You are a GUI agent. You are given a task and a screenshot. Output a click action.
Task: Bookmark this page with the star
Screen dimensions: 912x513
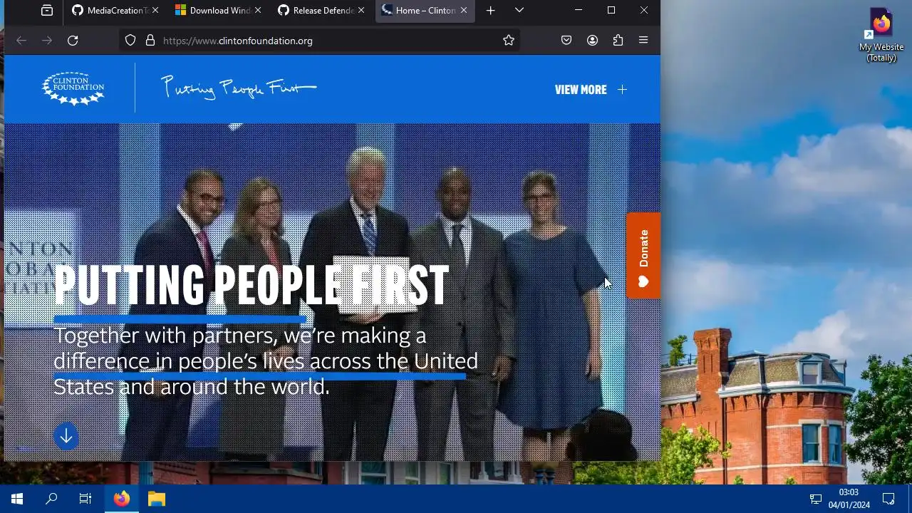[x=509, y=41]
